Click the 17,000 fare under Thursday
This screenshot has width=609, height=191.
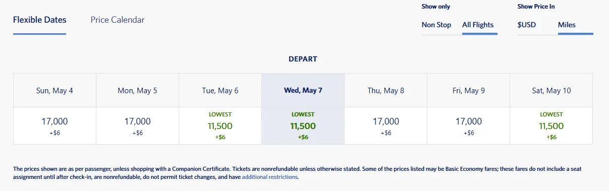point(385,126)
